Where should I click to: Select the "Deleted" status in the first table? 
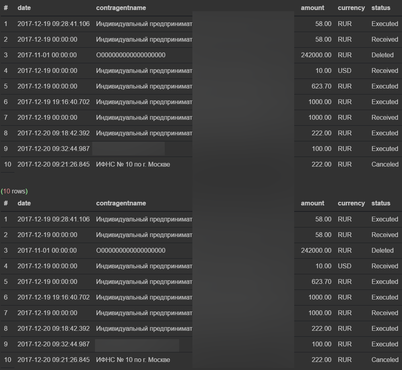(x=382, y=55)
